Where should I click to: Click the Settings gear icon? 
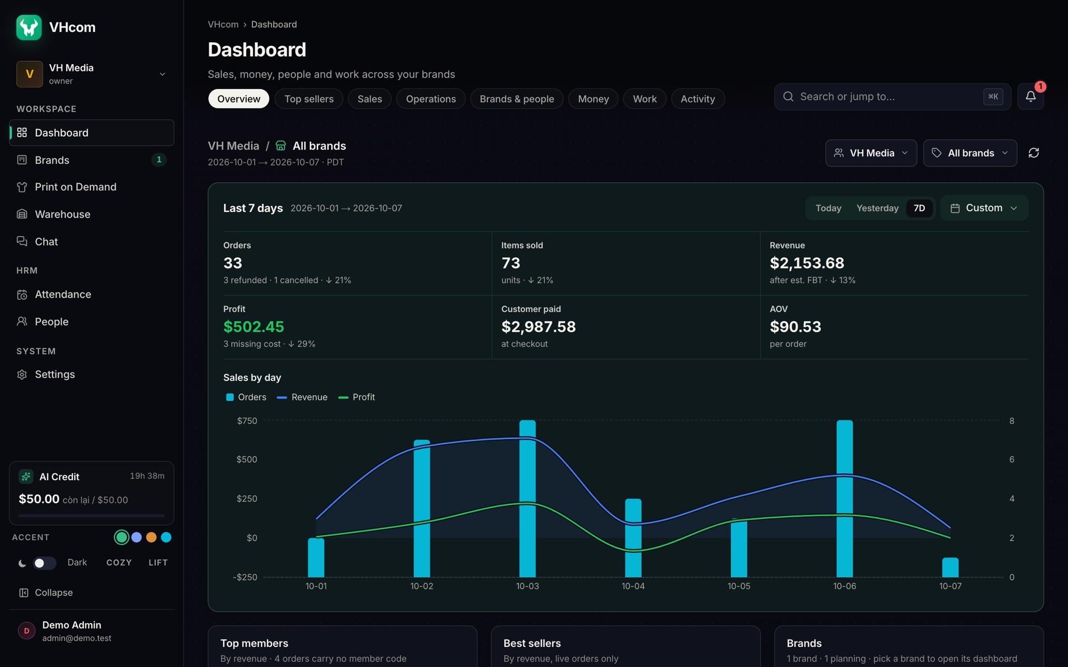(22, 375)
